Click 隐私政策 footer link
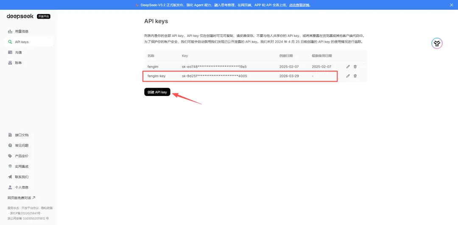The width and height of the screenshot is (458, 225). pos(47,208)
